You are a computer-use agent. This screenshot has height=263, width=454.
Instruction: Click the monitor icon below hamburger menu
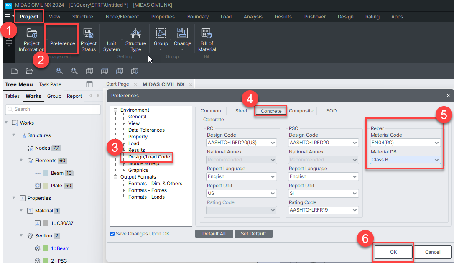(9, 44)
